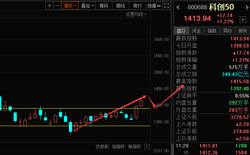
Task: Click the latest red candlestick on chart
Action: 141,103
